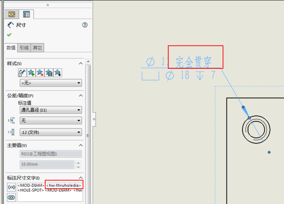
Task: Open the .12 (文件) precision dropdown
Action: tap(51, 132)
